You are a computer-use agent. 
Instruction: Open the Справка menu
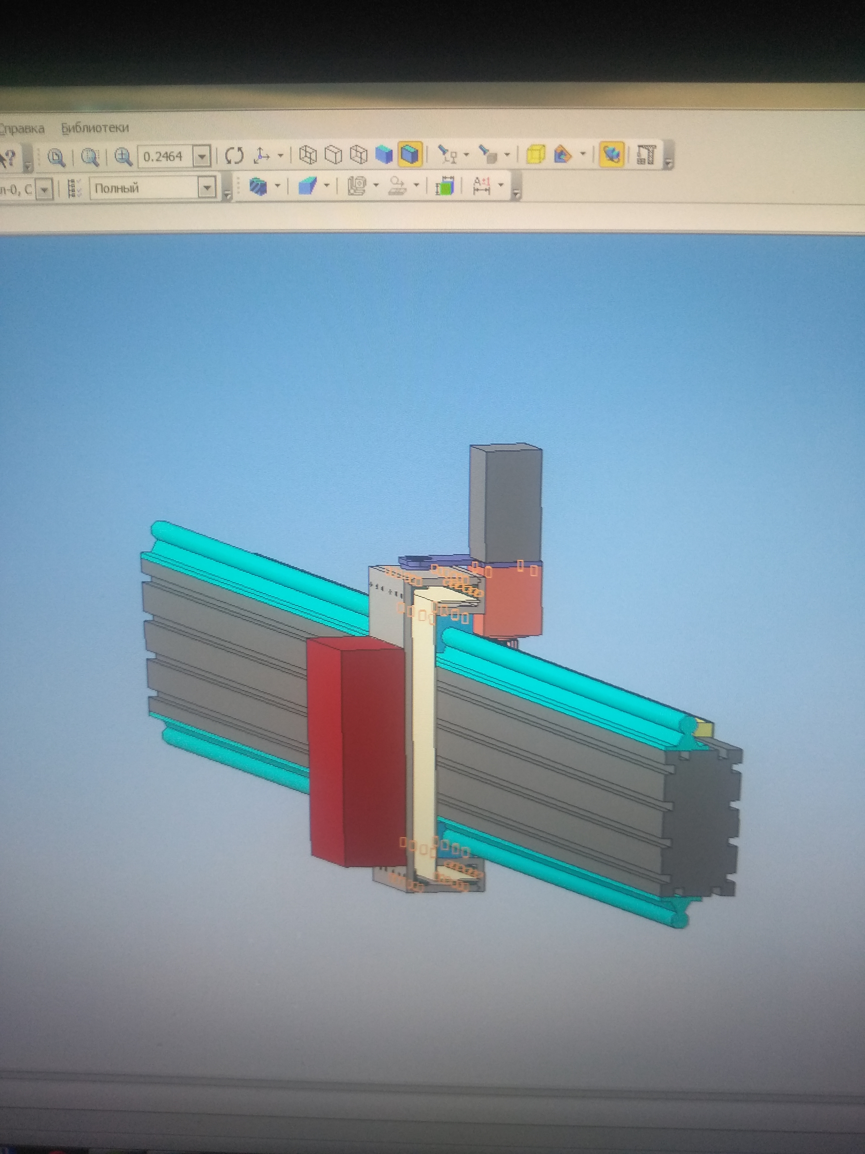click(22, 128)
